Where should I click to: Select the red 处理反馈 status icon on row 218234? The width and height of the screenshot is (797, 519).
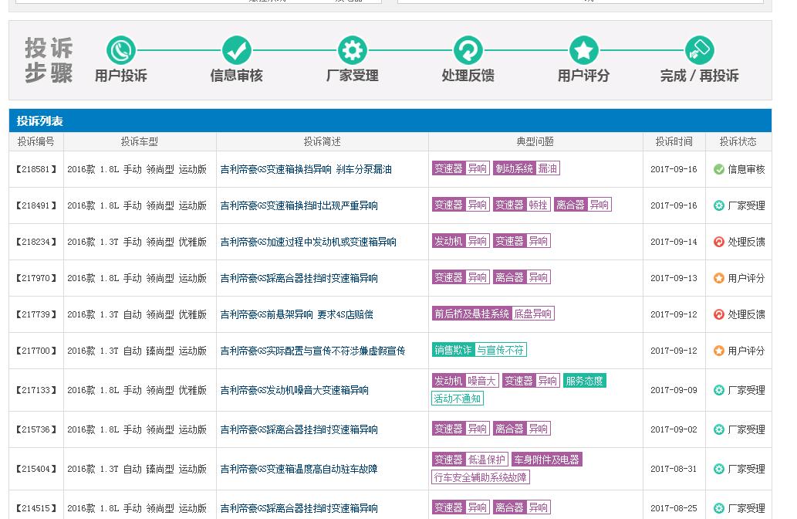(x=718, y=241)
